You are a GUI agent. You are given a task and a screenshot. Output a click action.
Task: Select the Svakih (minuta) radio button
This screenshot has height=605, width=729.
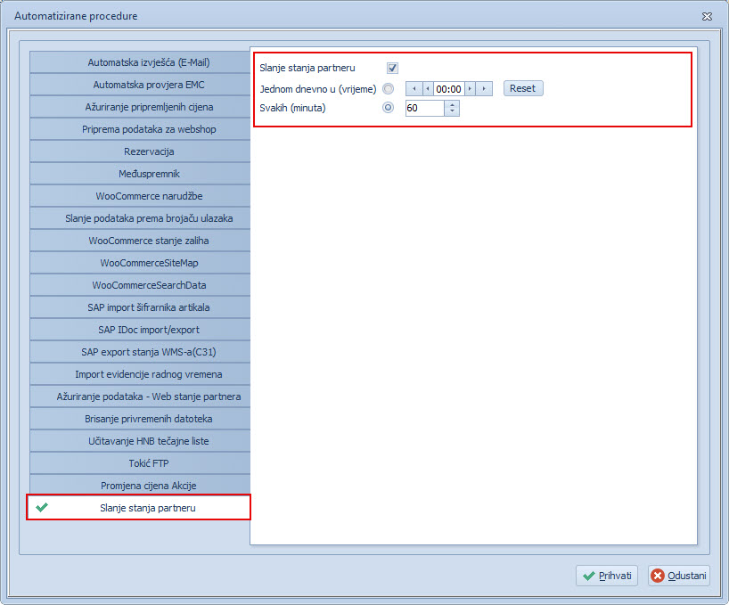[x=388, y=108]
